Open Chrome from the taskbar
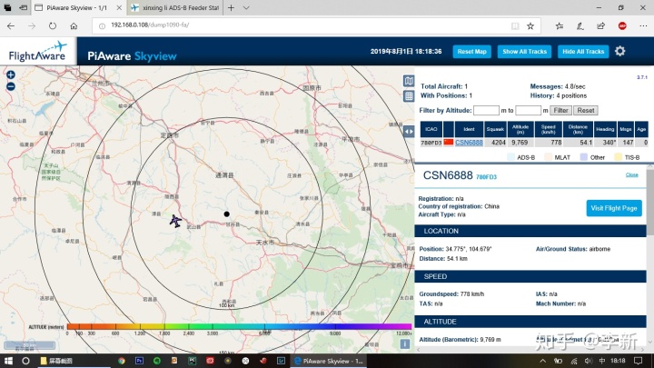 coord(122,361)
